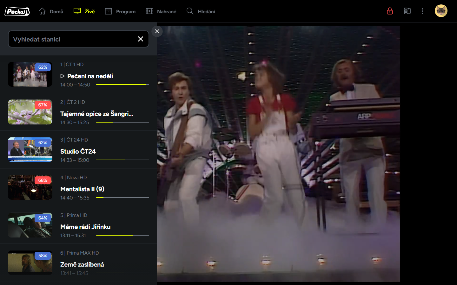Click the layout panel icon in header

coord(407,11)
